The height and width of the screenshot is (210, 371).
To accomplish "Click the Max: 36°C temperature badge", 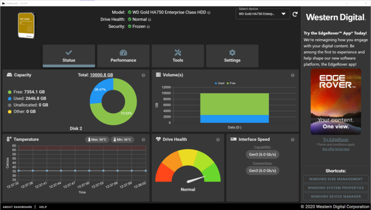I will [97, 140].
